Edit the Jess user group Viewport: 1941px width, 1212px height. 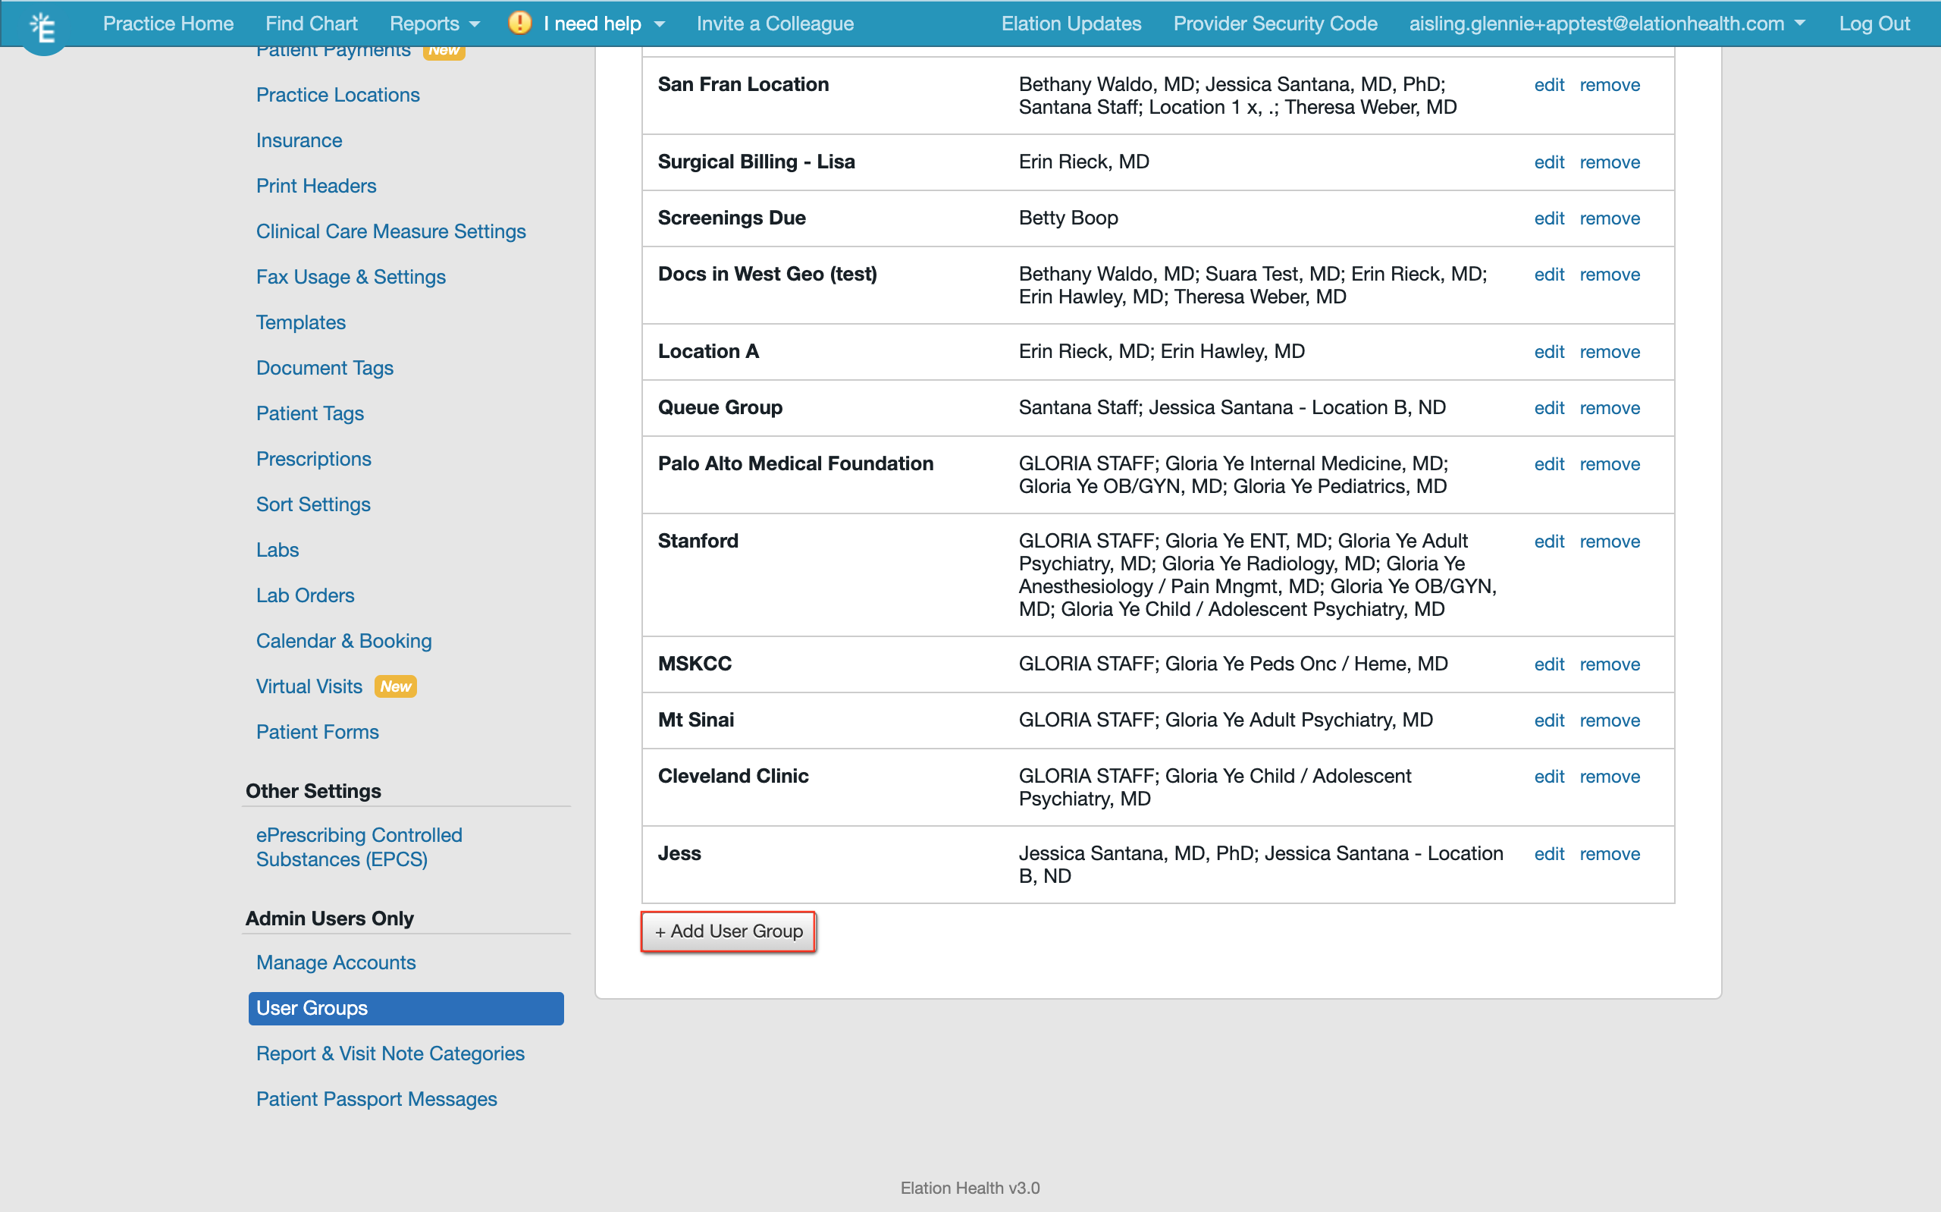pyautogui.click(x=1548, y=854)
